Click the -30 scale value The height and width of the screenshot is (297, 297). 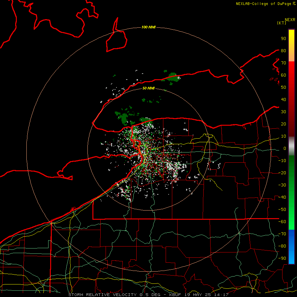coord(282,185)
